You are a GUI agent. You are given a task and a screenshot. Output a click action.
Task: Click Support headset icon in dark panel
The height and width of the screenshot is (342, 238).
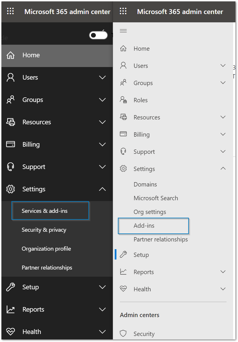point(11,167)
